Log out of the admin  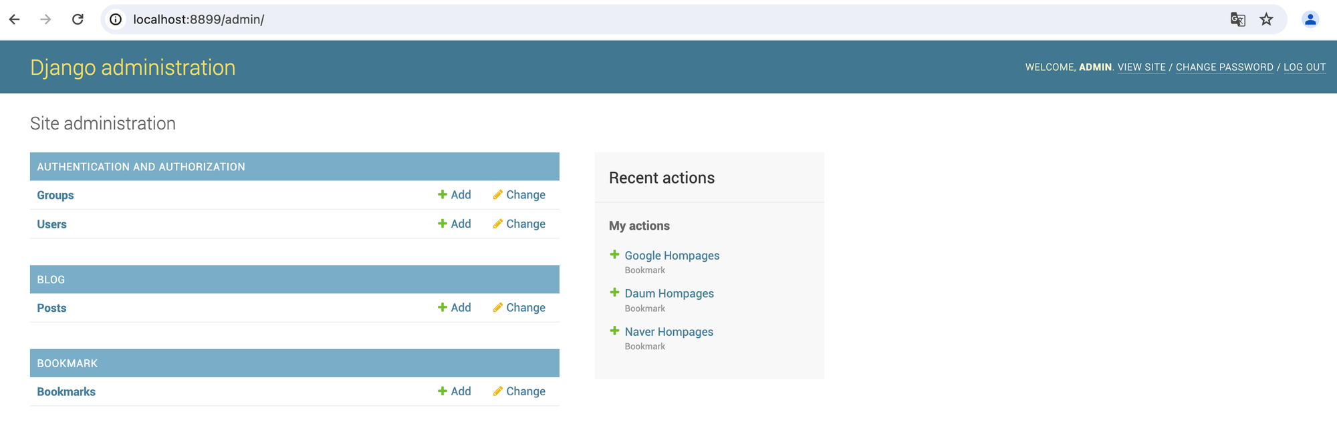(x=1304, y=67)
